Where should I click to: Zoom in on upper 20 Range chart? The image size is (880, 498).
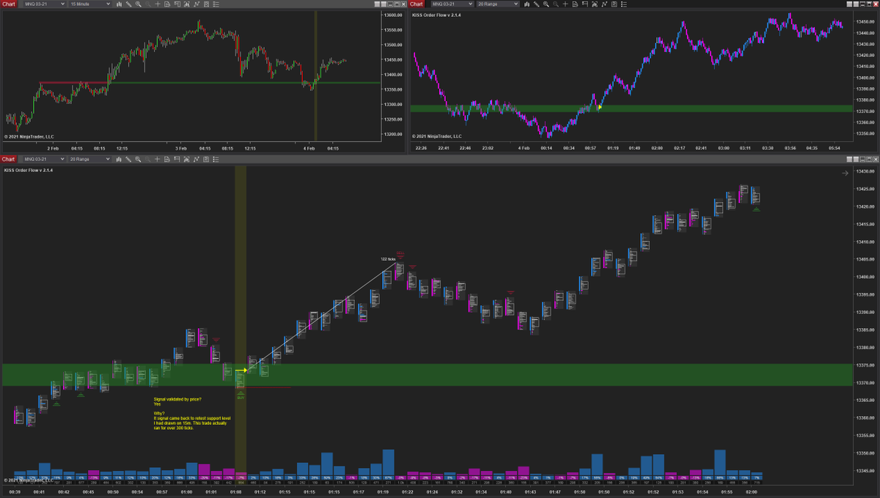(x=546, y=4)
